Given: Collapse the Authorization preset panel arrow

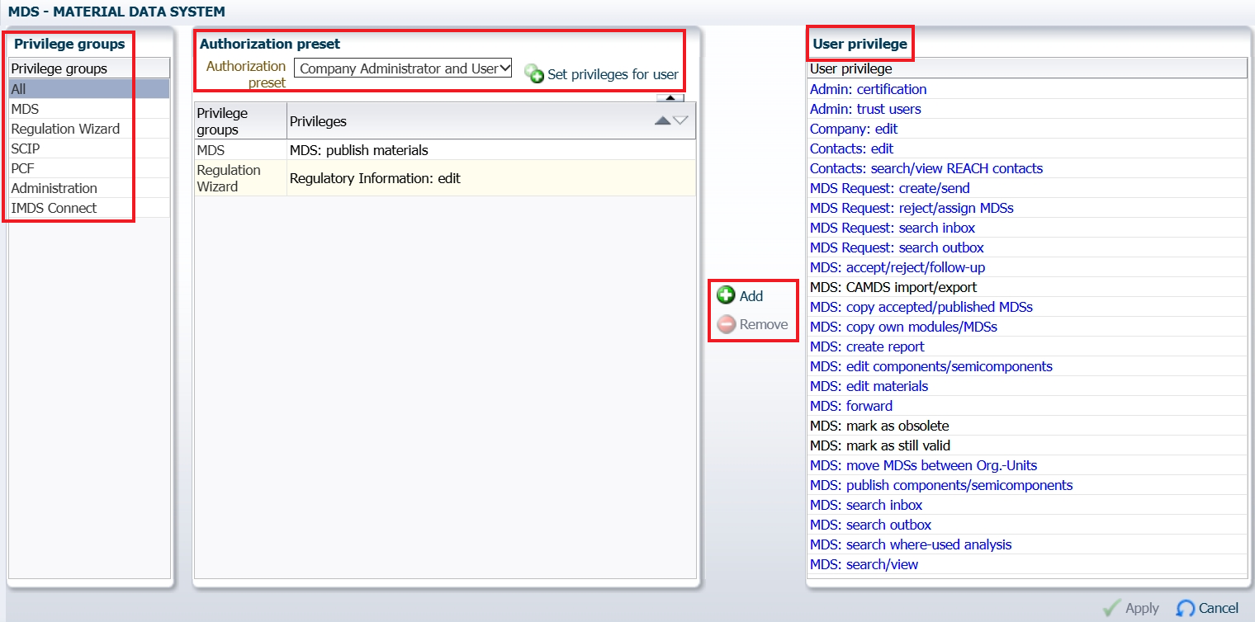Looking at the screenshot, I should (670, 97).
